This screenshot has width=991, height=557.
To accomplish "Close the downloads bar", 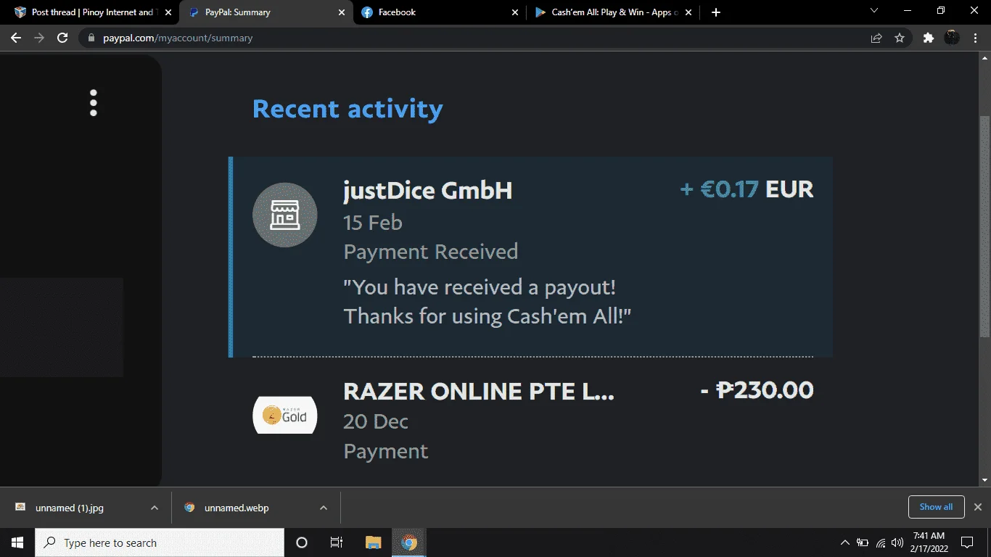I will [977, 507].
